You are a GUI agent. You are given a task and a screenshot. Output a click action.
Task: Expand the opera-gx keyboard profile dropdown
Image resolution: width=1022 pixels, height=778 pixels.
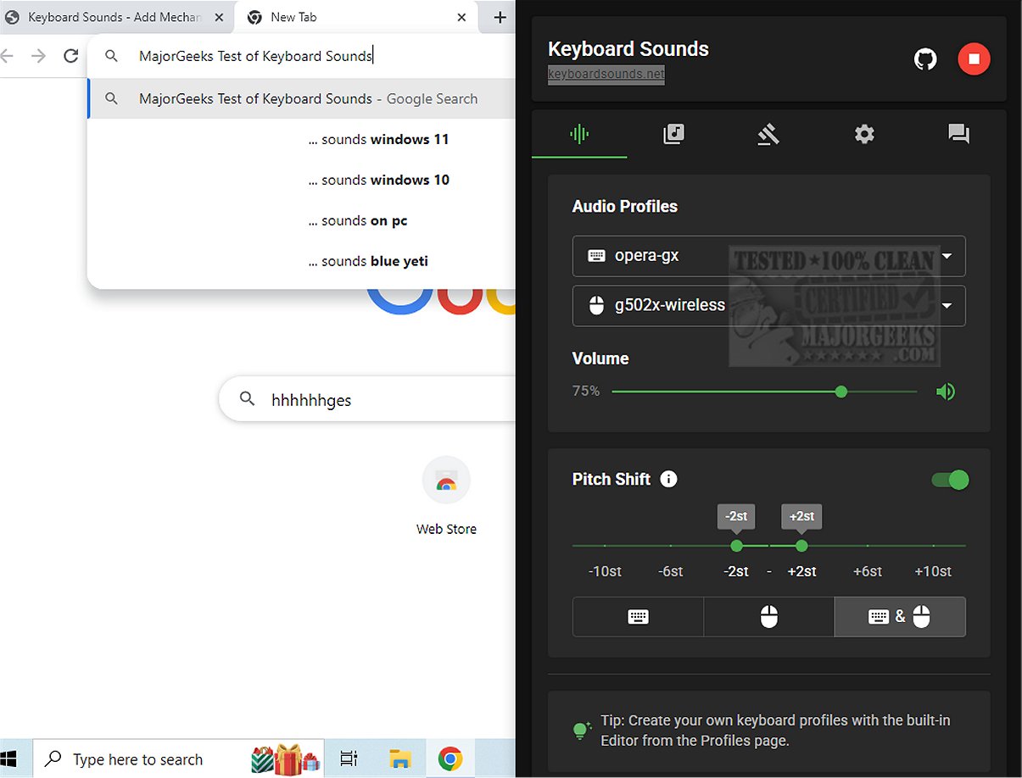point(768,256)
